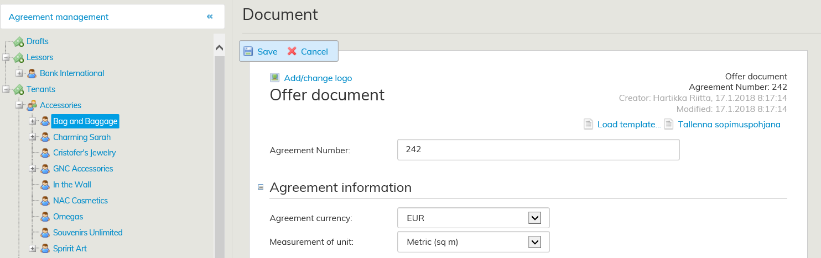Expand the GNC Accessories node
This screenshot has width=821, height=258.
pos(32,169)
